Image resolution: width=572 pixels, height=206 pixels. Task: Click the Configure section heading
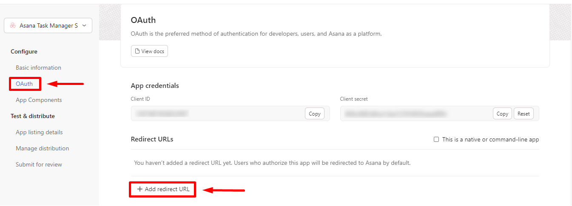point(24,51)
